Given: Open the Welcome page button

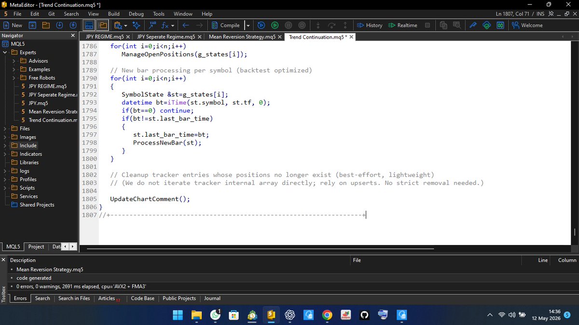Looking at the screenshot, I should coord(526,25).
